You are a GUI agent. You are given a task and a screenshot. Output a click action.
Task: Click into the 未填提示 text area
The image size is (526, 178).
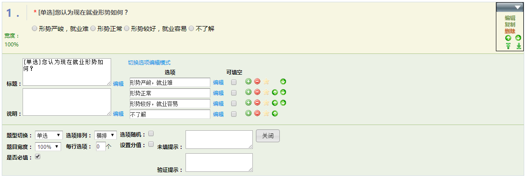(219, 140)
